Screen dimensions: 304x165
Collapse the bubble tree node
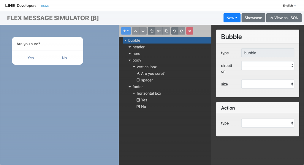[x=126, y=41]
